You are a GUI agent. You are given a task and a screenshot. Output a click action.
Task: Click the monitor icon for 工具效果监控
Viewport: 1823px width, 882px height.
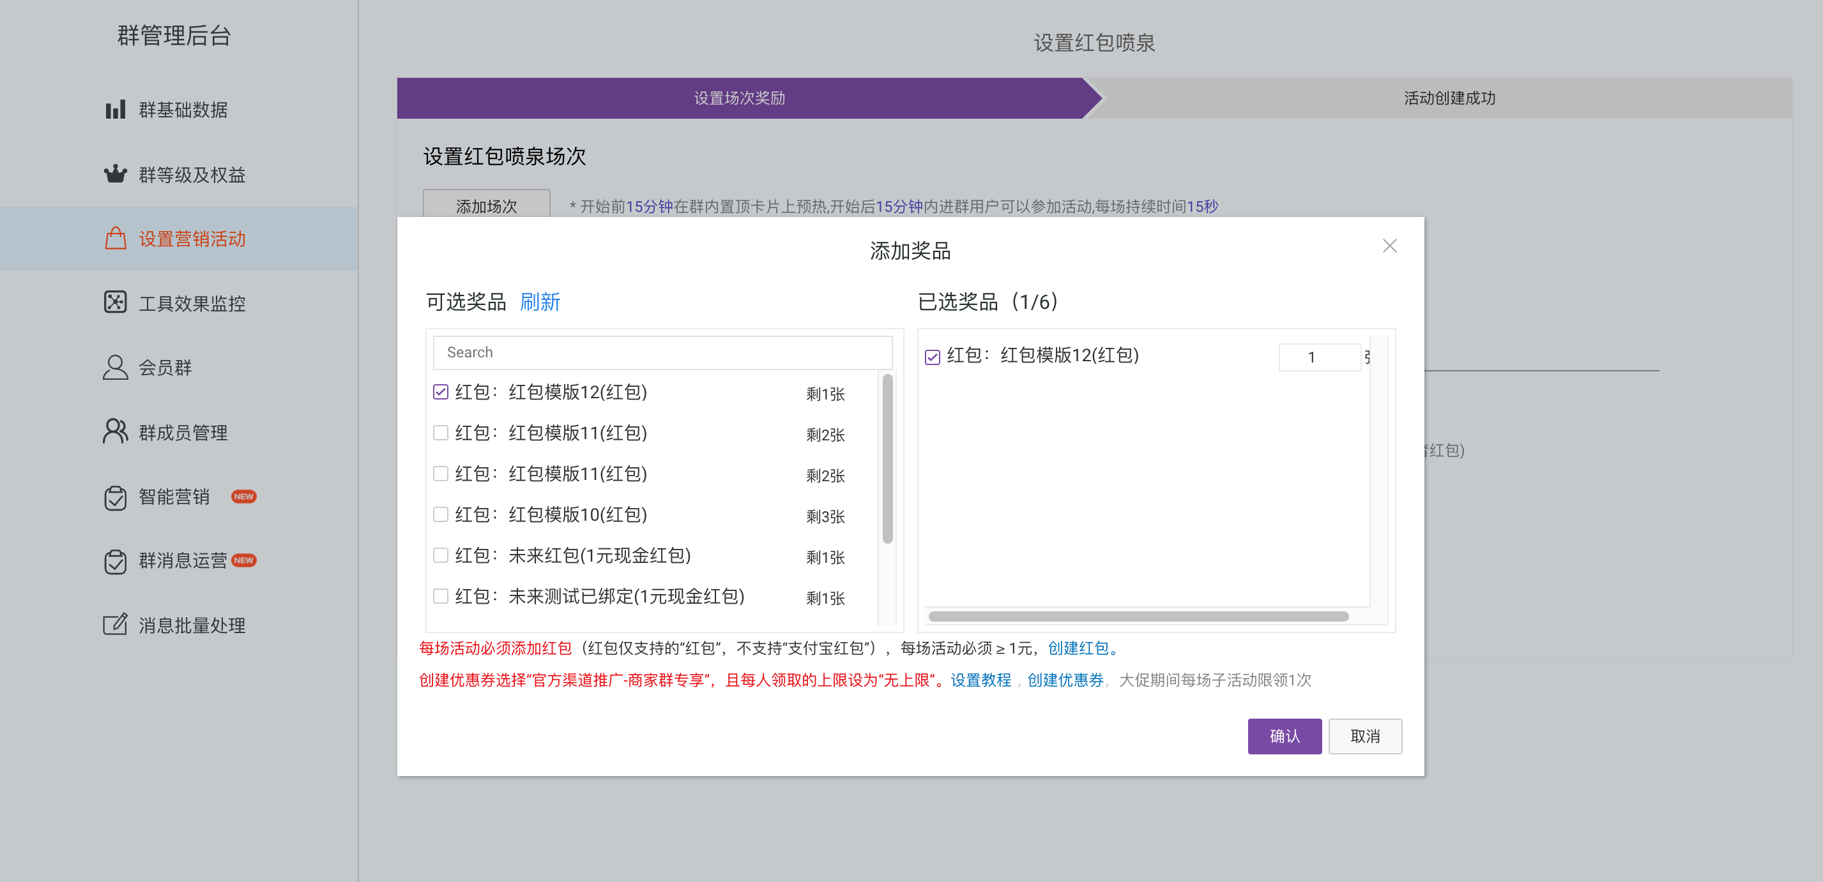click(116, 302)
